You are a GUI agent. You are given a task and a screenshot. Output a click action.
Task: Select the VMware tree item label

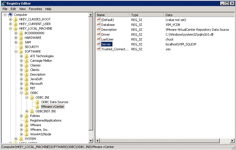[36, 125]
